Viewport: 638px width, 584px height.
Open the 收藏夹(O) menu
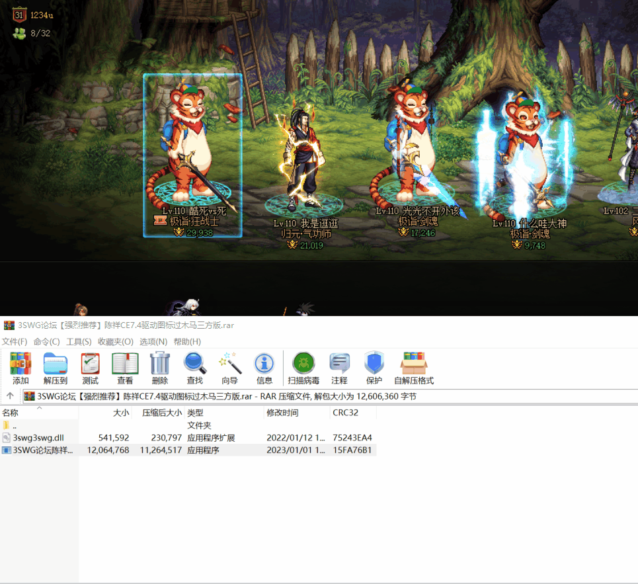point(116,341)
